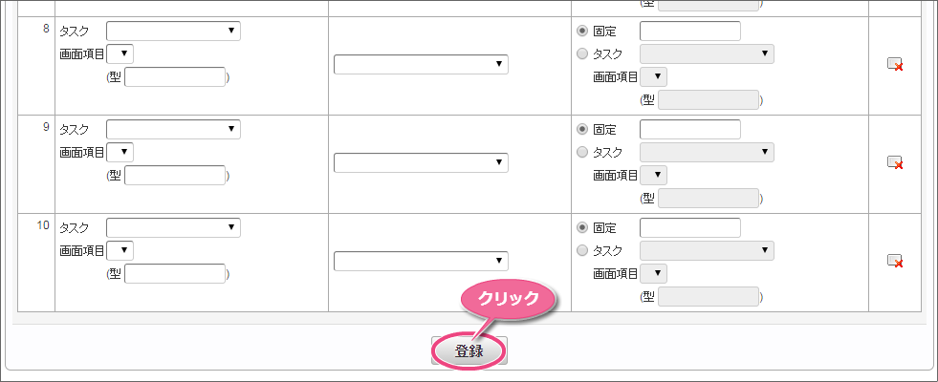The height and width of the screenshot is (382, 938).
Task: Open the タスク dropdown on left of row 10
Action: [x=173, y=227]
